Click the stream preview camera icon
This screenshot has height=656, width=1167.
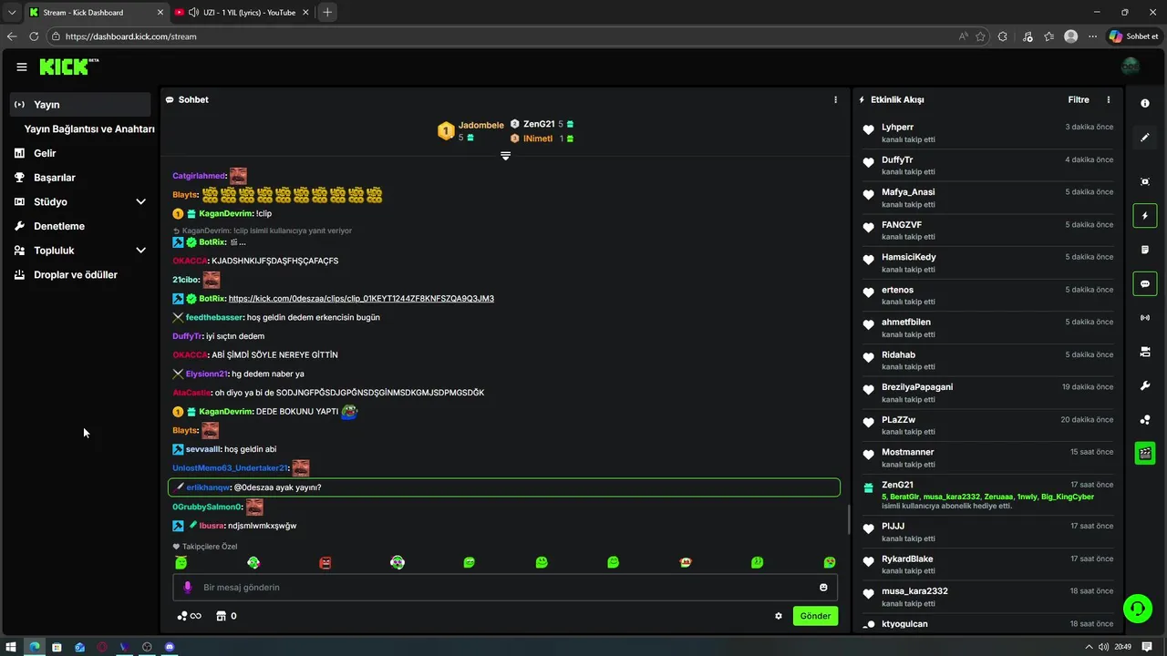click(x=1145, y=182)
